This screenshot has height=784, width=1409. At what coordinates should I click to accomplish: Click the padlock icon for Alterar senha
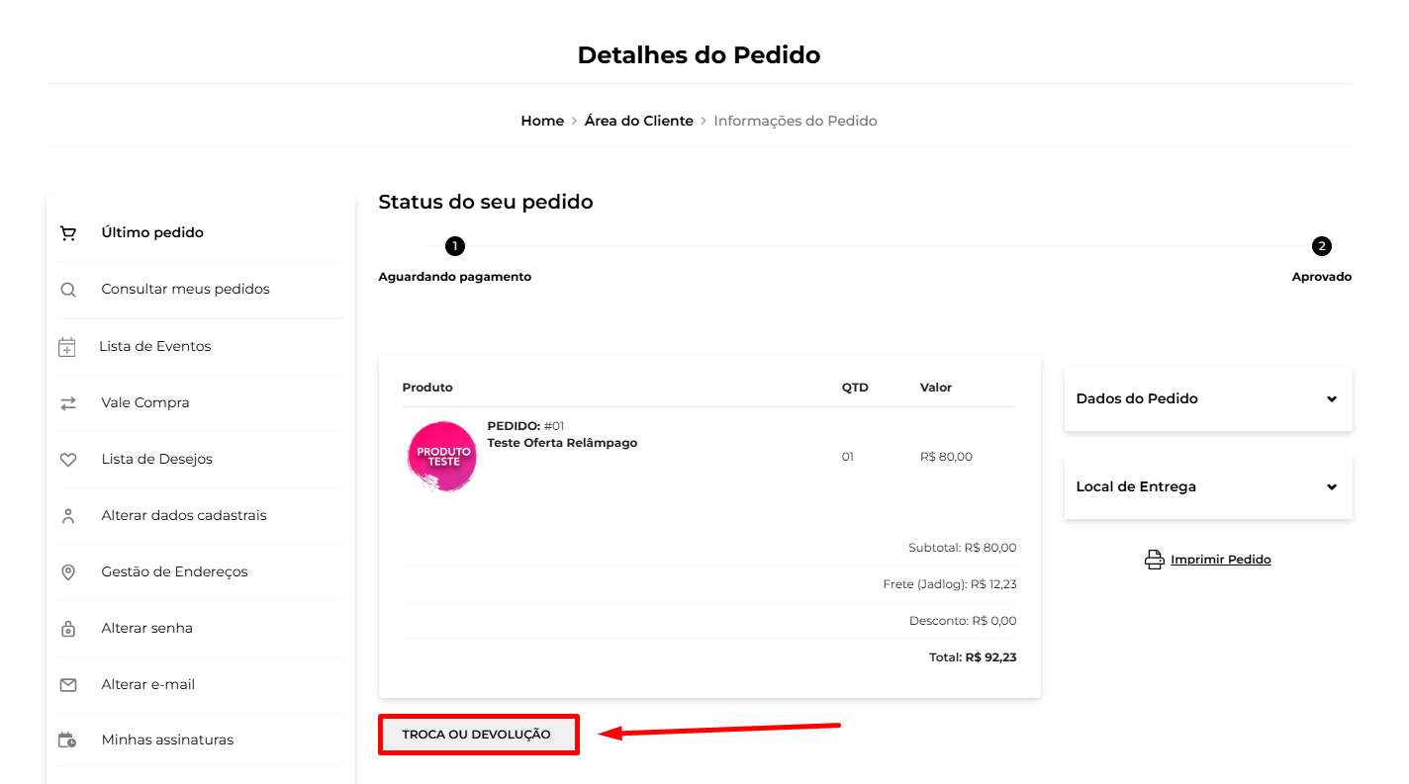68,629
